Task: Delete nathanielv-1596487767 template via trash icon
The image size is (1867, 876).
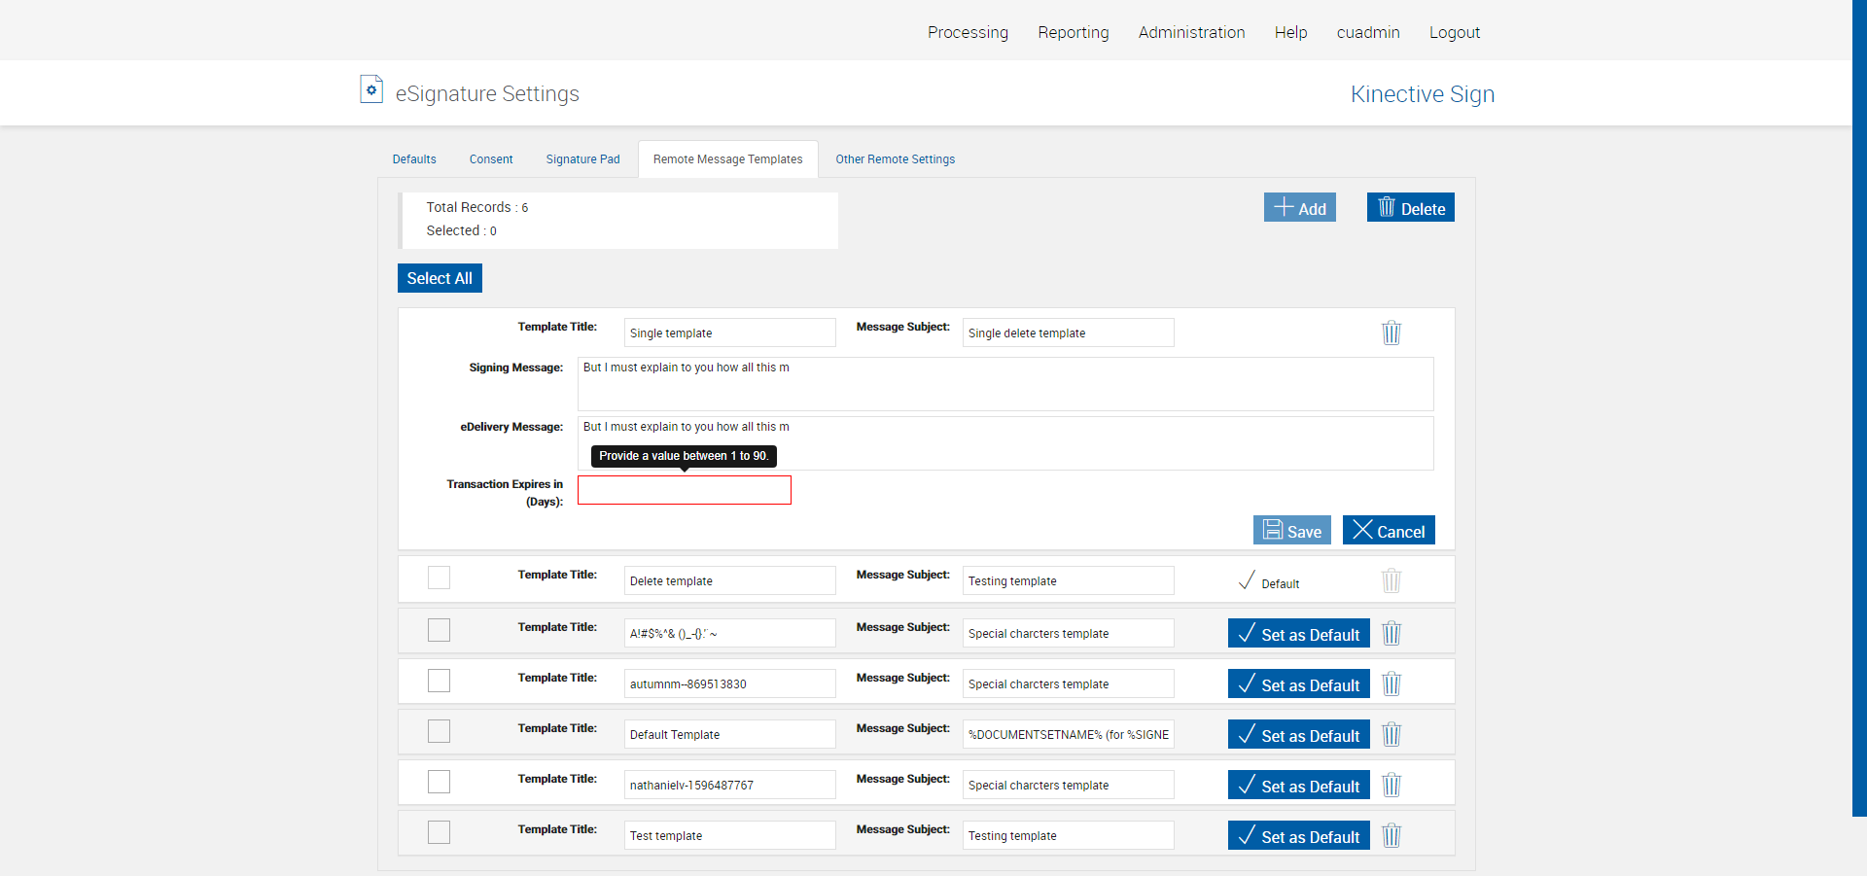Action: (1391, 785)
